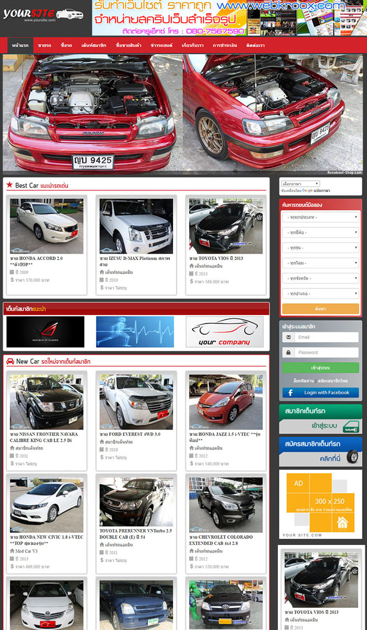Click the red car icon beside New Car

point(9,361)
